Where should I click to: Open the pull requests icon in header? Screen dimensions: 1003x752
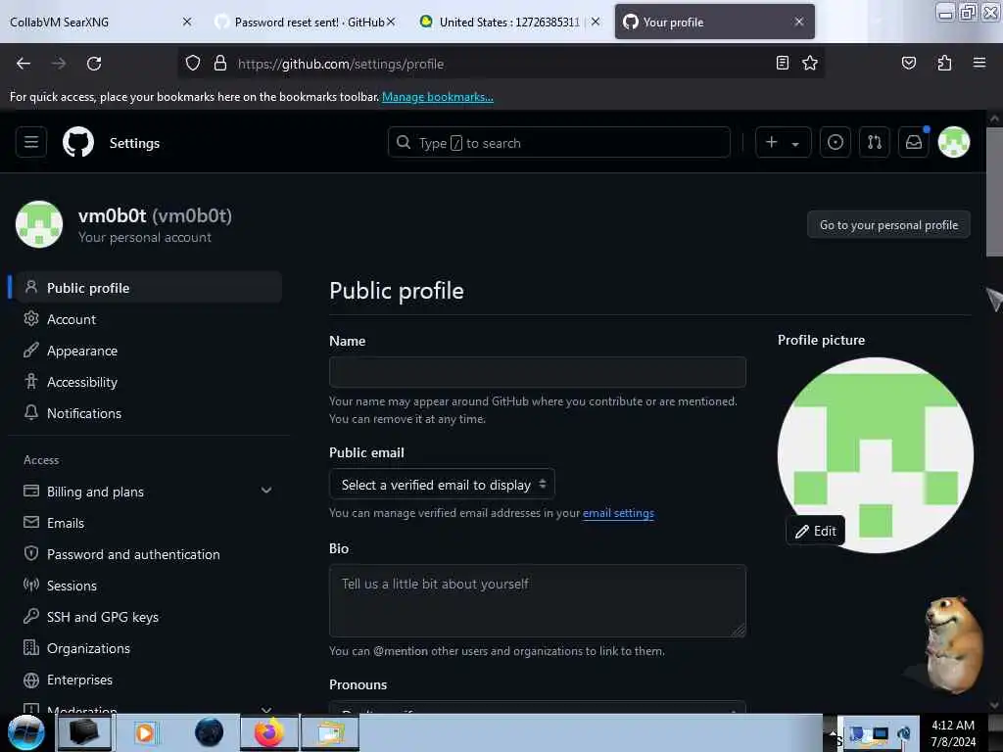(875, 142)
